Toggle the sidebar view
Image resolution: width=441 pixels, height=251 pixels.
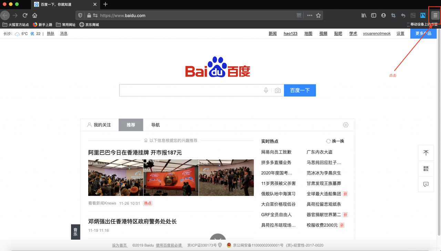373,15
